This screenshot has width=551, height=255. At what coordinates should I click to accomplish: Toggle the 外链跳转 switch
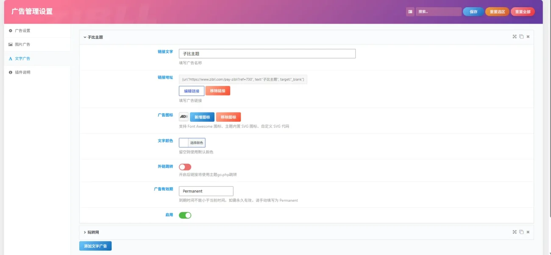pyautogui.click(x=185, y=167)
